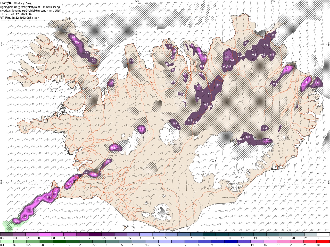Click the "0.2" label on the snow scale

click(x=2, y=238)
